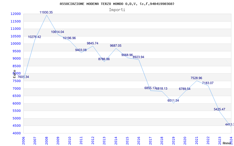Click the 11930.35 data label for 2008

[x=46, y=12]
